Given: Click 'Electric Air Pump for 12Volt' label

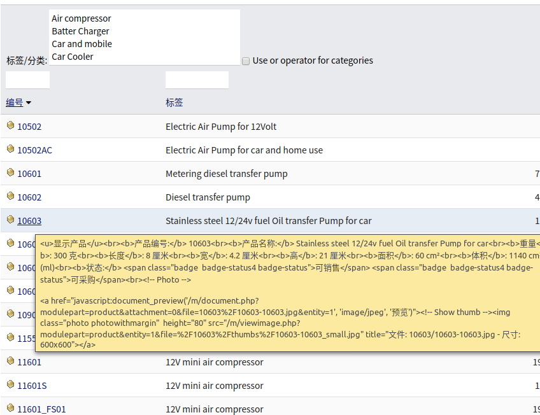Looking at the screenshot, I should point(221,127).
